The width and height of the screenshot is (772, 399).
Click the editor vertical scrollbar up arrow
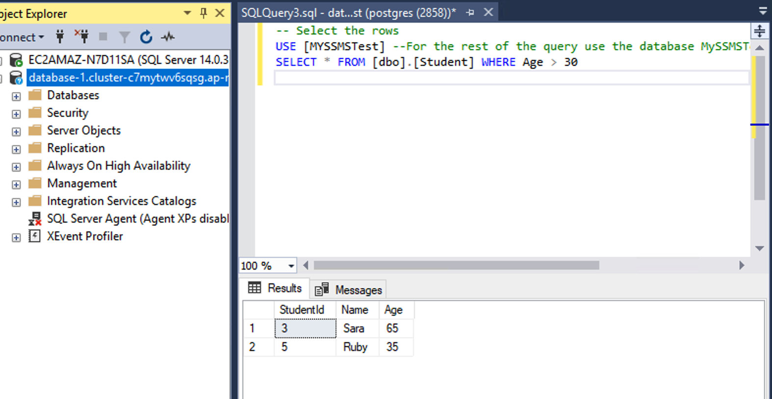point(759,48)
